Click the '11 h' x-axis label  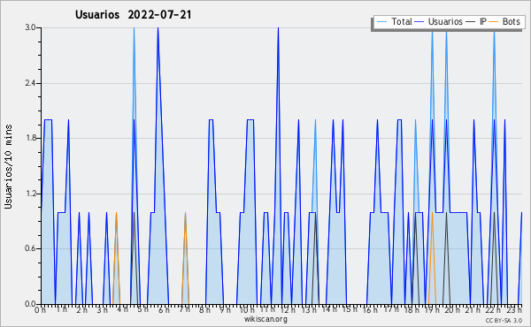(267, 309)
